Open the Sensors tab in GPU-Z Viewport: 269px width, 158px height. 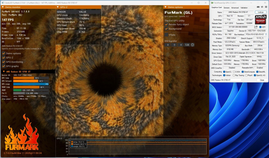[226, 8]
